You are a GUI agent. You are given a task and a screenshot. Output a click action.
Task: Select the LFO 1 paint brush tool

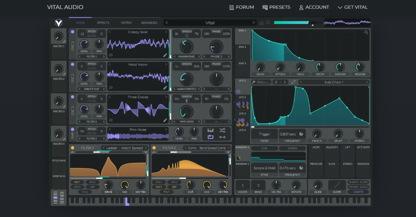coord(254,82)
